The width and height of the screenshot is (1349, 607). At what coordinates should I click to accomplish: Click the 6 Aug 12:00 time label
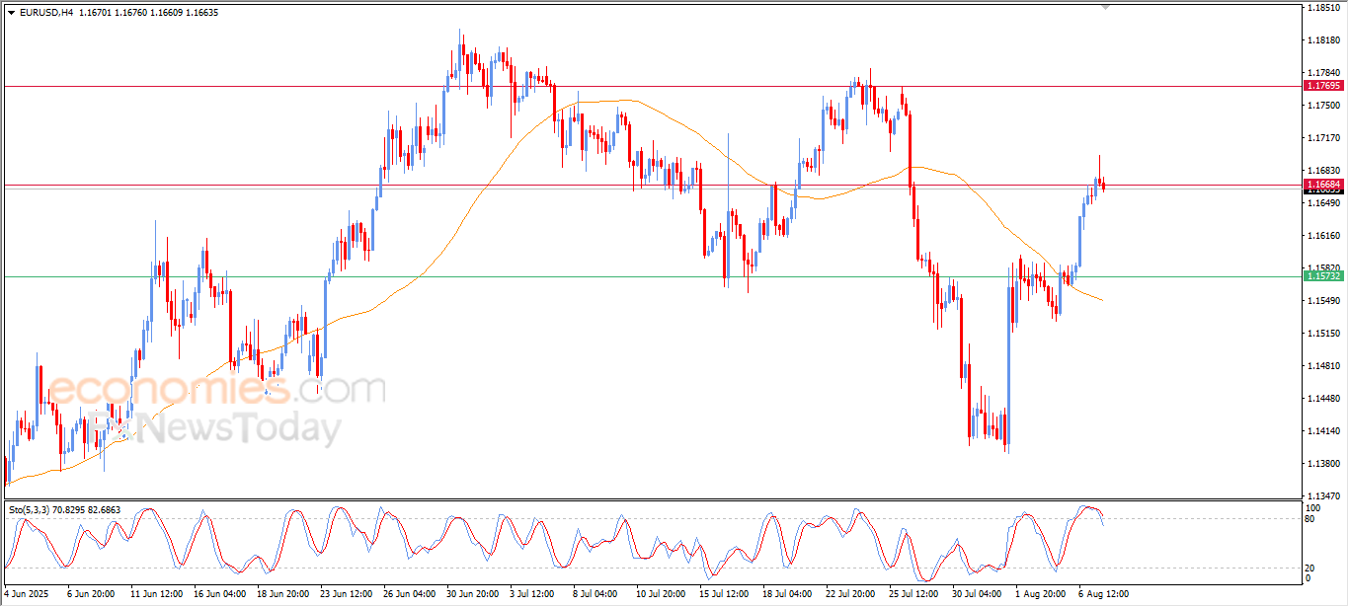click(x=1103, y=594)
